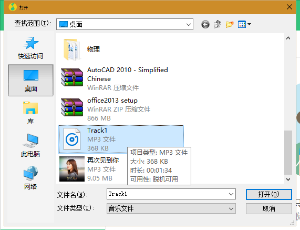Click the "866 MB" size text
This screenshot has width=300, height=230.
click(99, 118)
